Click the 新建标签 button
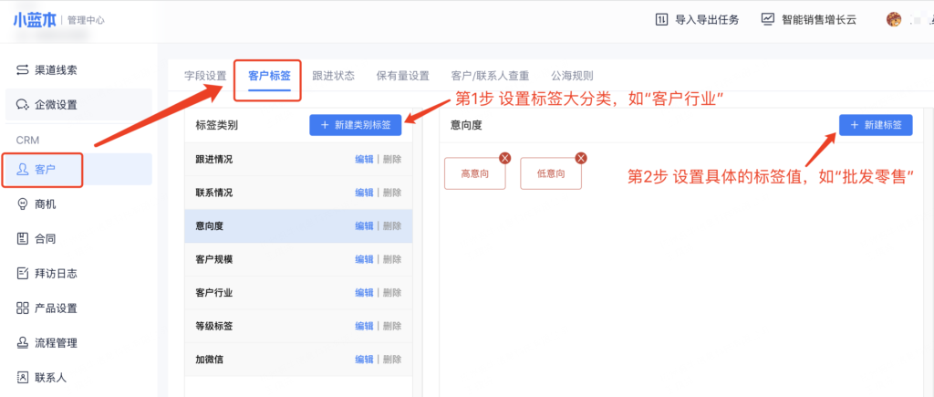Image resolution: width=934 pixels, height=397 pixels. point(875,125)
